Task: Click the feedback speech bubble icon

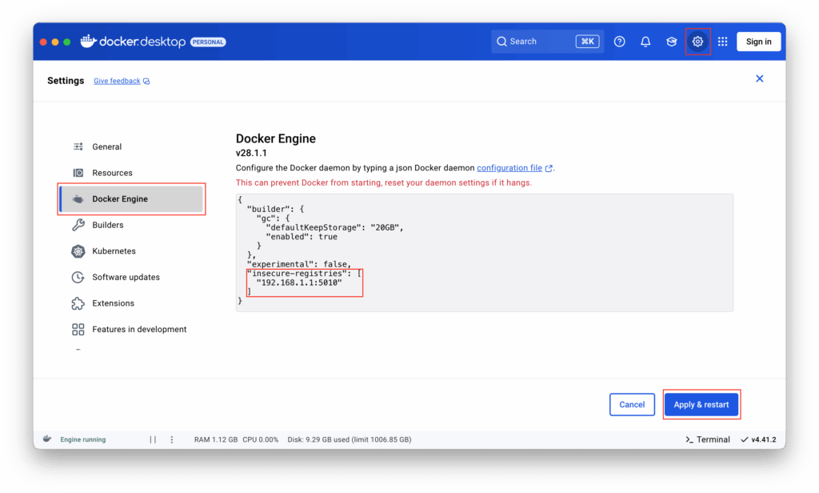Action: (x=146, y=81)
